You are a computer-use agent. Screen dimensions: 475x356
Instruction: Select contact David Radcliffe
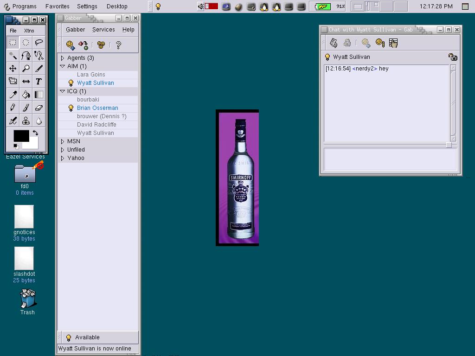[x=97, y=124]
